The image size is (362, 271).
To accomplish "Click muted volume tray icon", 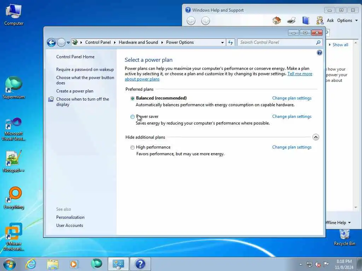I will click(x=318, y=265).
